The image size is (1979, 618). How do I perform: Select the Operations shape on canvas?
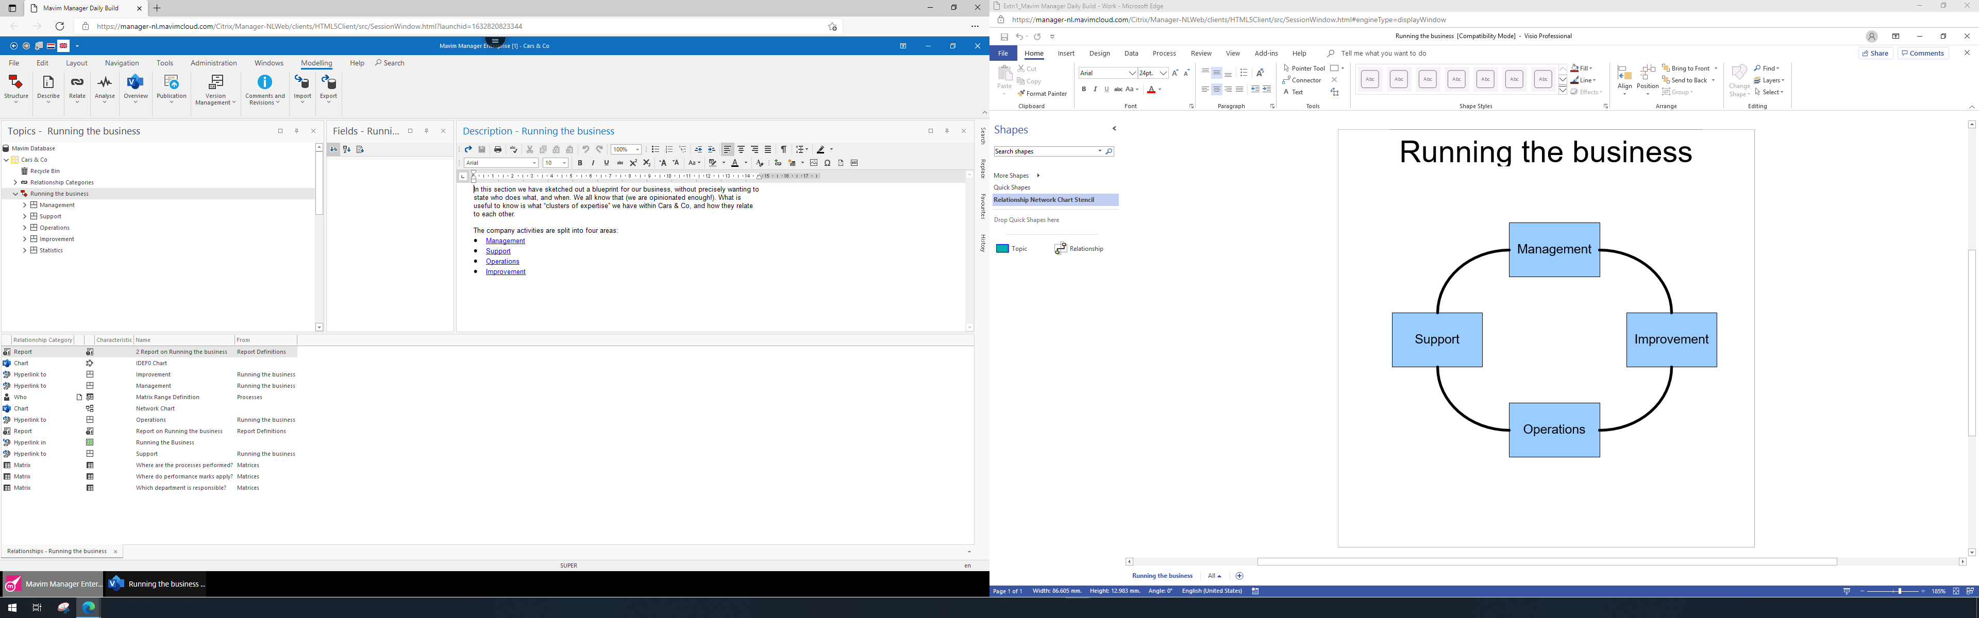pyautogui.click(x=1554, y=430)
